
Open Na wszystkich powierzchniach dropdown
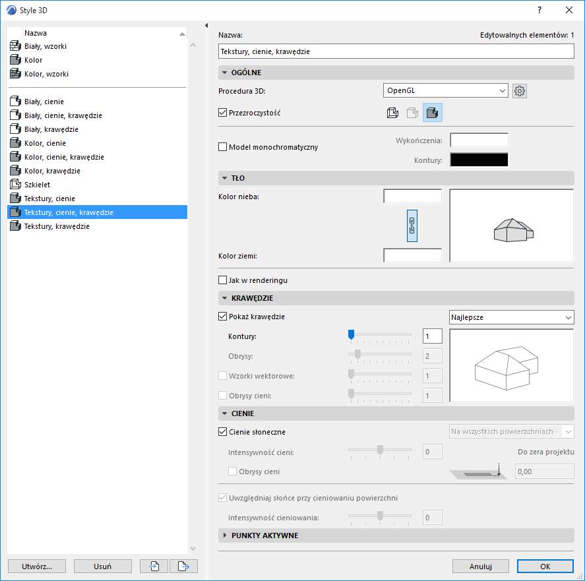click(512, 431)
